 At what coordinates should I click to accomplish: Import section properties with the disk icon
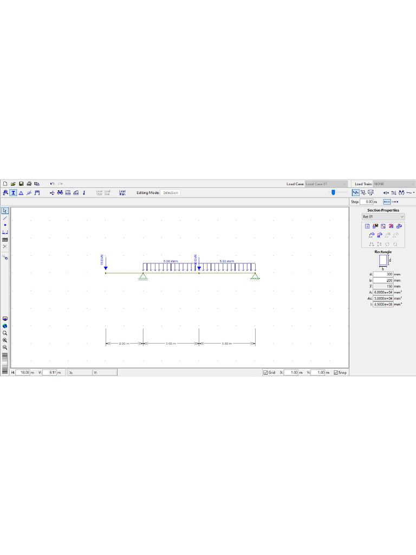pos(375,226)
